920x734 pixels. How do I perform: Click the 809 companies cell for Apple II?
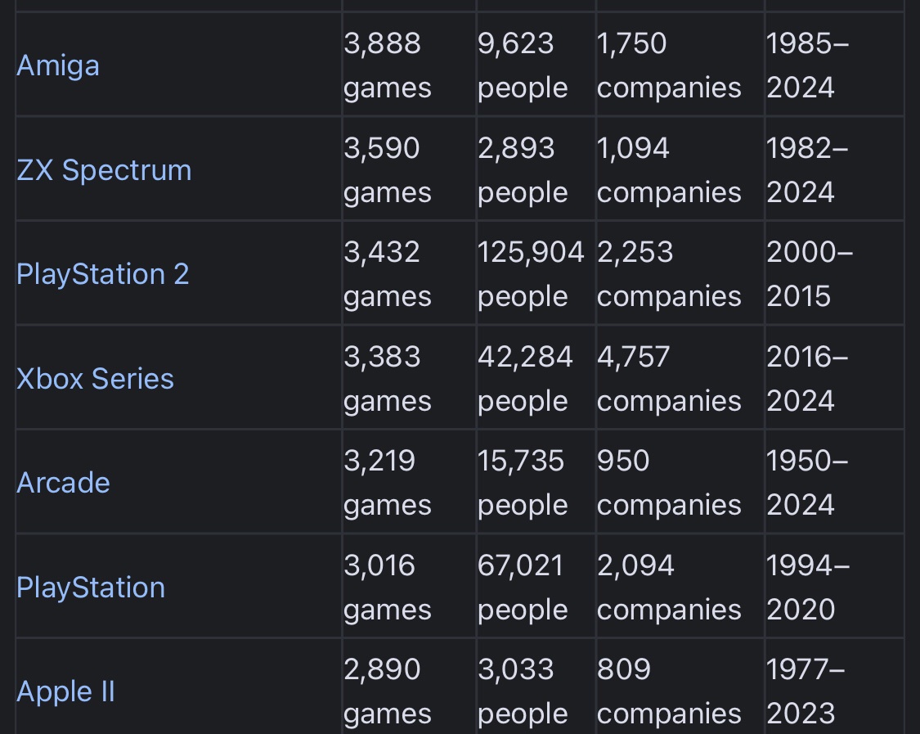[680, 687]
